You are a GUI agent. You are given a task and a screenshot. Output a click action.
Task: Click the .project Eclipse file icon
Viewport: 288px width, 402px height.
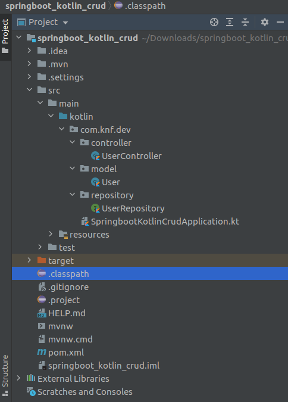42,300
